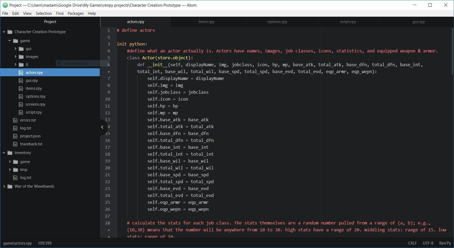The image size is (454, 248).
Task: Click the file icon beside errors.txt
Action: [x=15, y=120]
